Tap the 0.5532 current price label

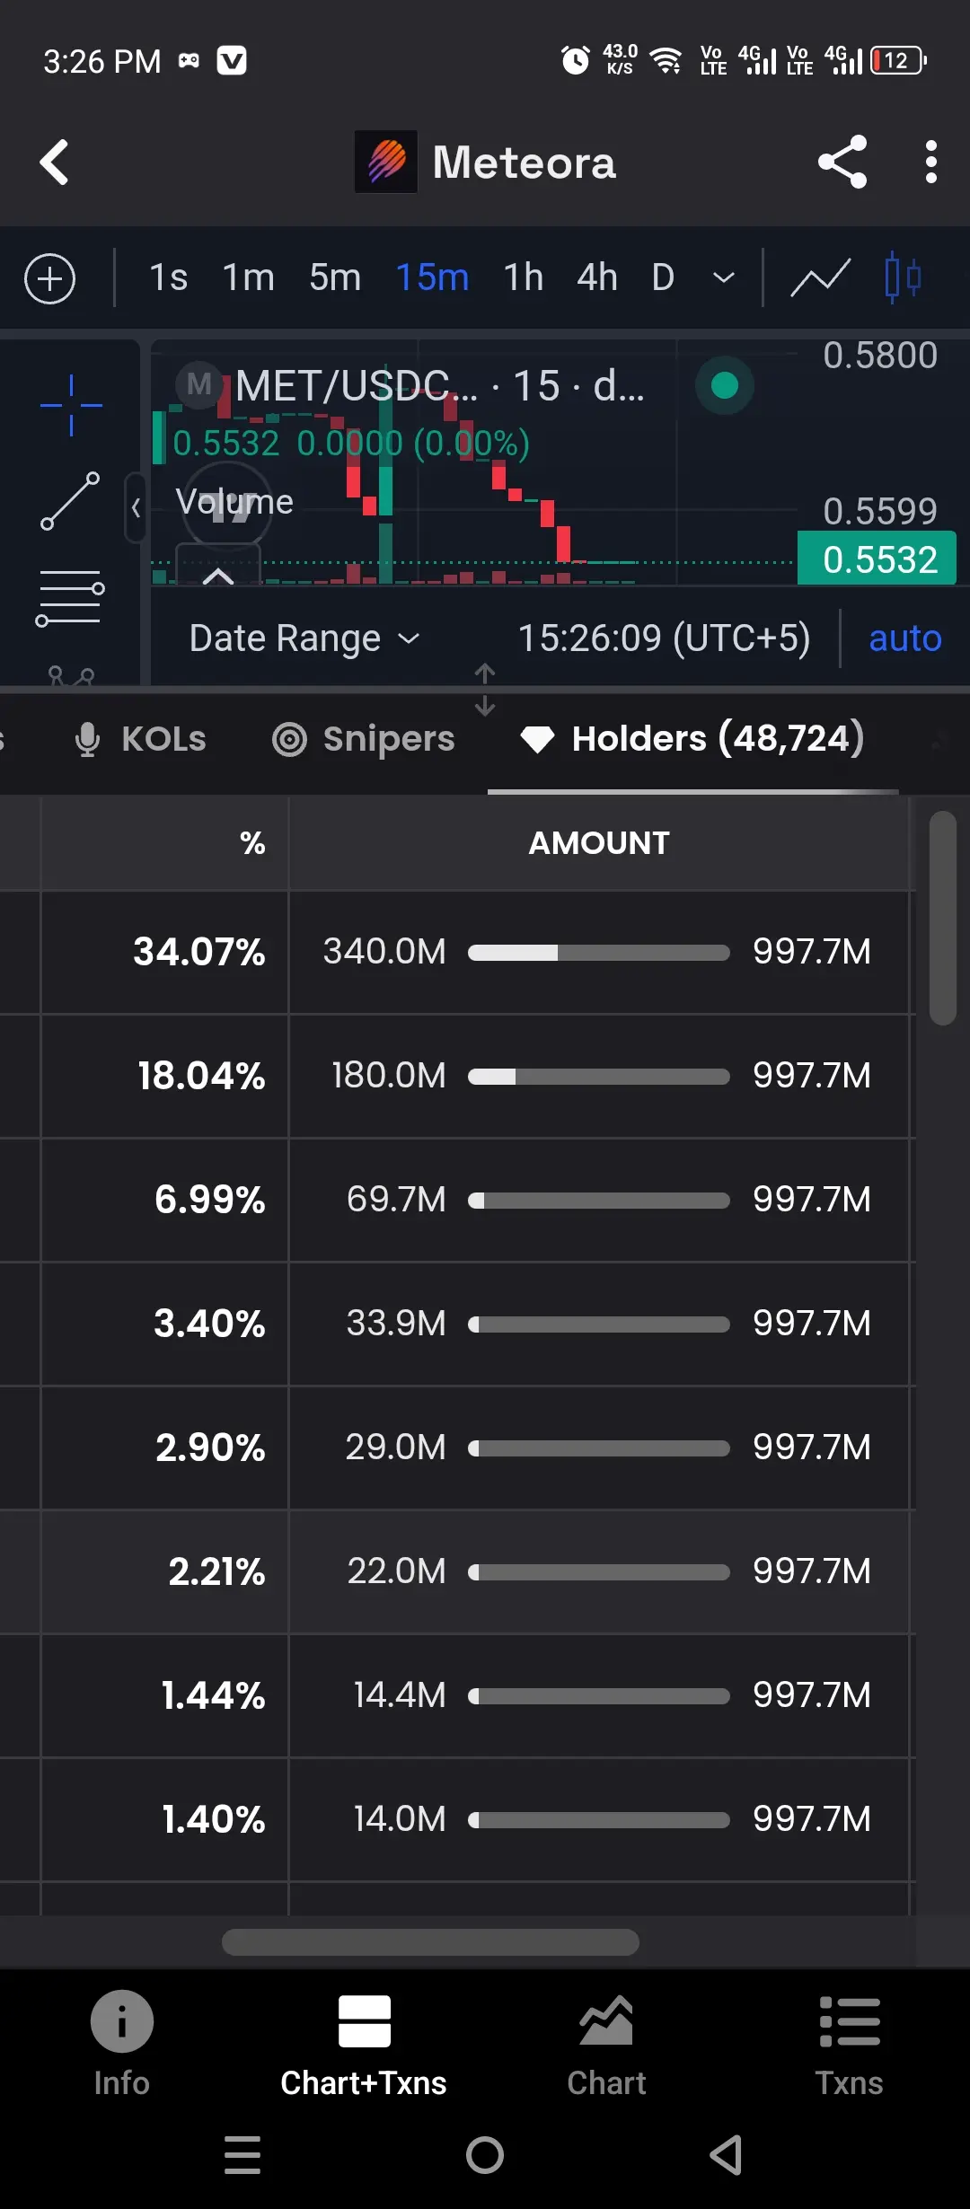878,559
